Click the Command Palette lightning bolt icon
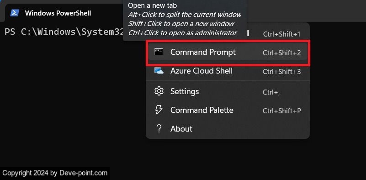 point(159,110)
